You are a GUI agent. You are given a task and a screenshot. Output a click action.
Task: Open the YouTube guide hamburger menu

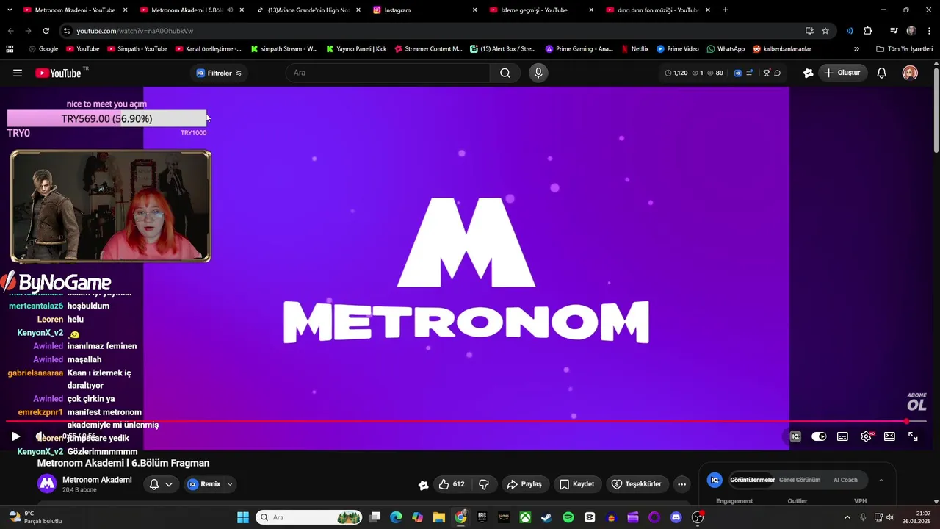(18, 73)
